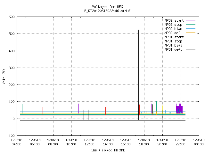Image resolution: width=205 pixels, height=153 pixels.
Task: Select the NPD1 defl legend label
Action: 173,49
